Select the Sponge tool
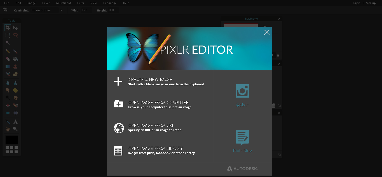The width and height of the screenshot is (382, 177). click(x=15, y=90)
